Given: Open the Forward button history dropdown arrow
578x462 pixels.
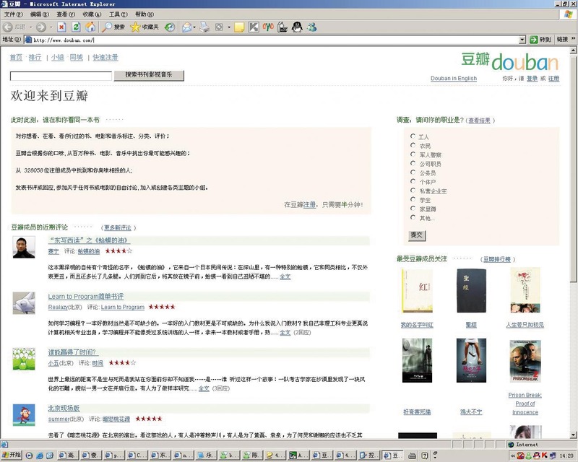Looking at the screenshot, I should coord(51,27).
